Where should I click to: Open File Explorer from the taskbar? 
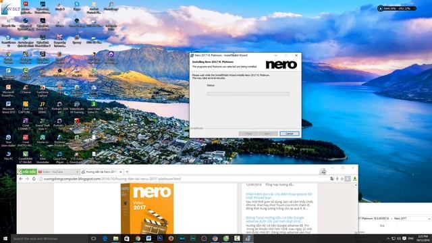pyautogui.click(x=115, y=238)
